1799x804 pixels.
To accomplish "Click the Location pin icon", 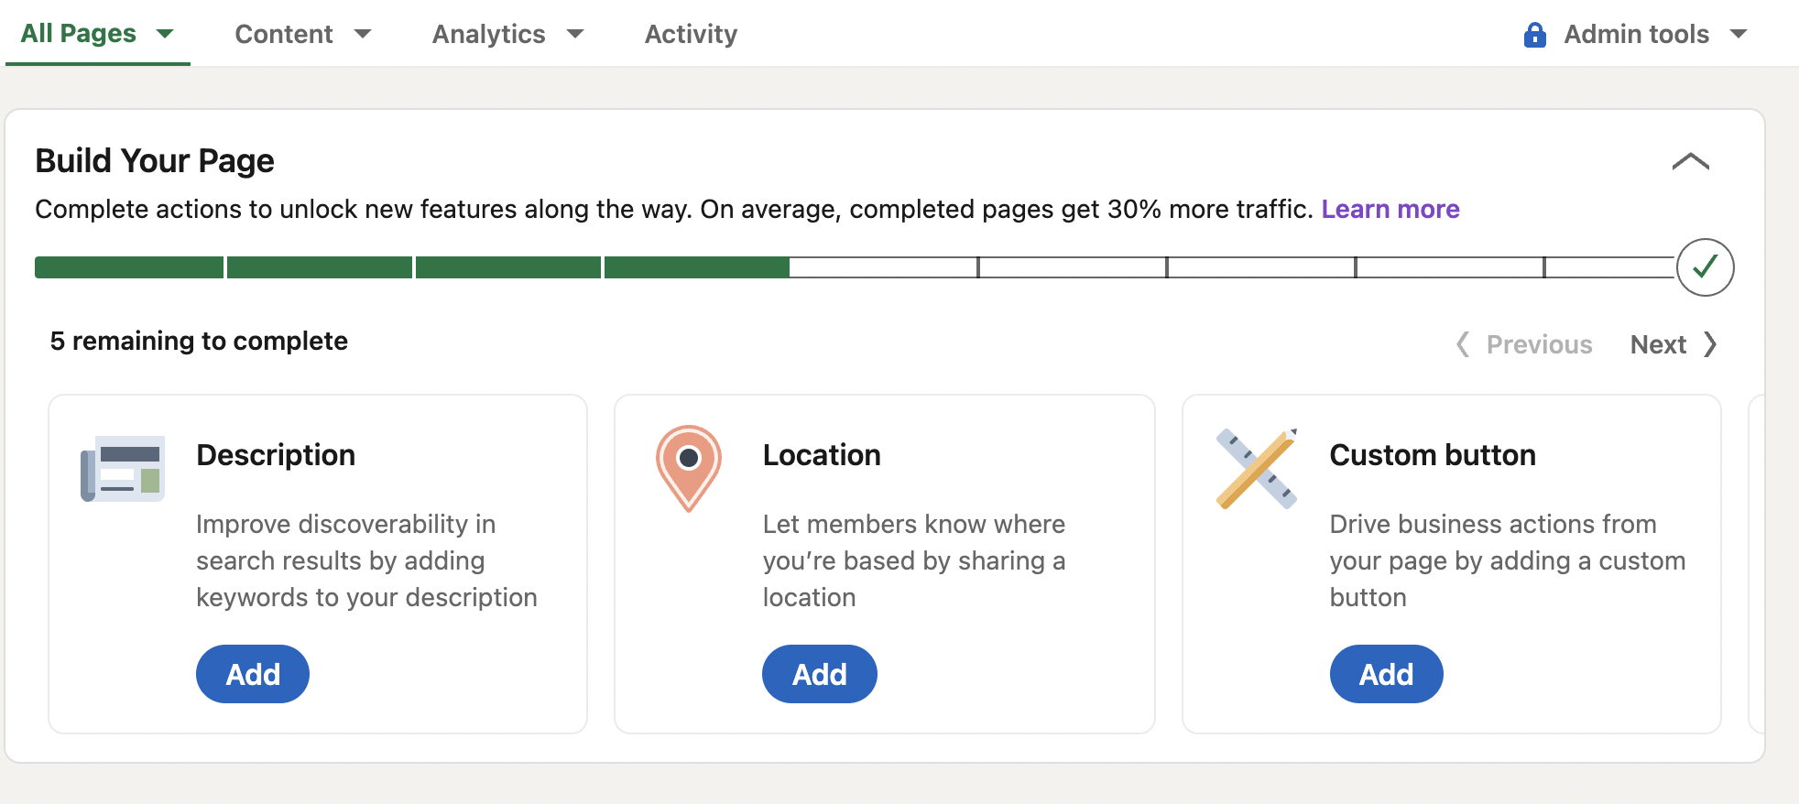I will point(689,468).
